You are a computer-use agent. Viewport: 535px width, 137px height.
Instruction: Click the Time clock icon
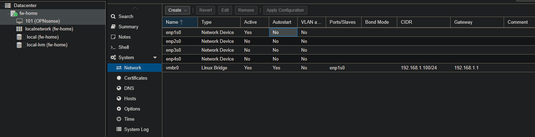[119, 119]
